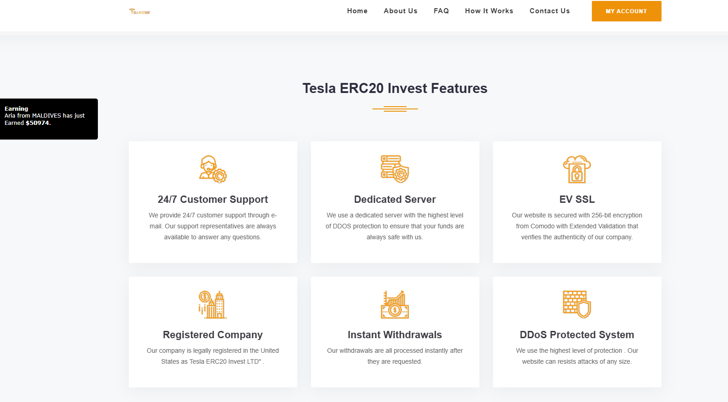Select the Instant Withdrawals card title
Viewport: 728px width, 402px height.
395,335
